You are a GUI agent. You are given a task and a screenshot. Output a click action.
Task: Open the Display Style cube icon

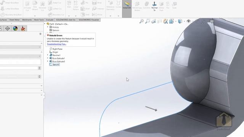pyautogui.click(x=180, y=21)
